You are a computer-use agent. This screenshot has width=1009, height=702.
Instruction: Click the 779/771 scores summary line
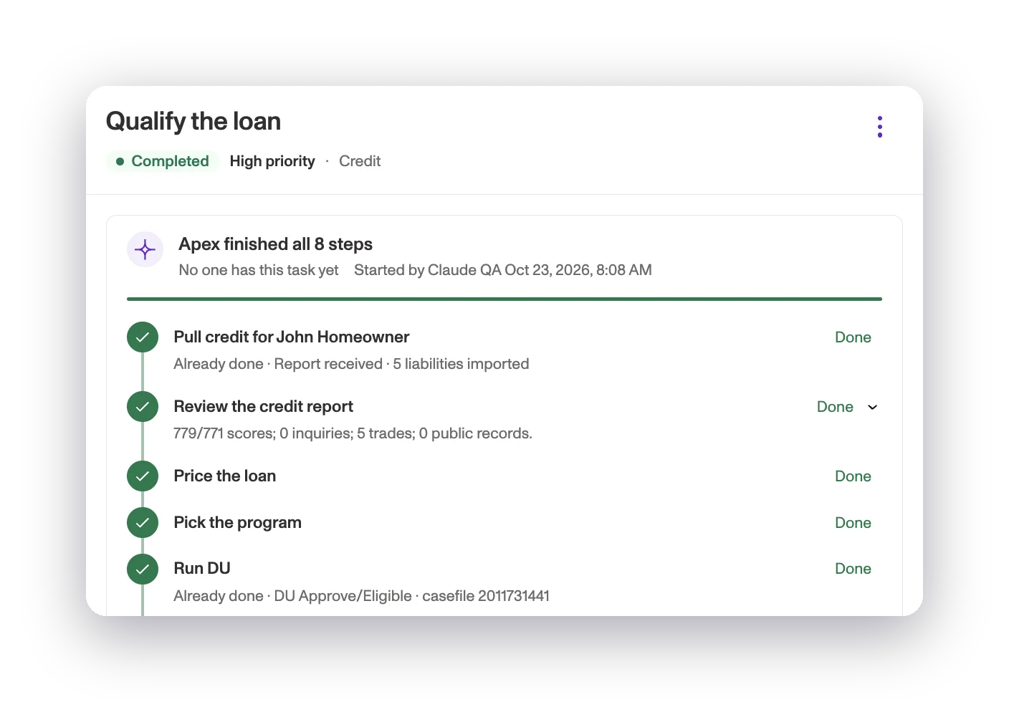pos(353,433)
